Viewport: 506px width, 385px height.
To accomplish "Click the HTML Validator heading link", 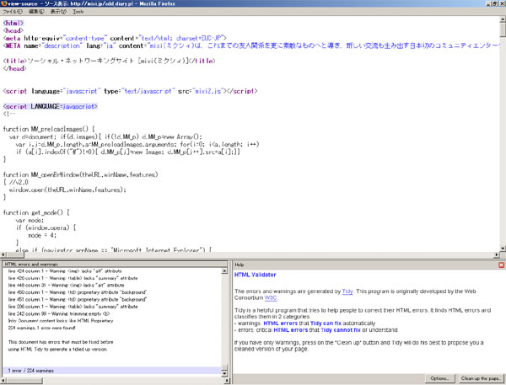I will 255,275.
